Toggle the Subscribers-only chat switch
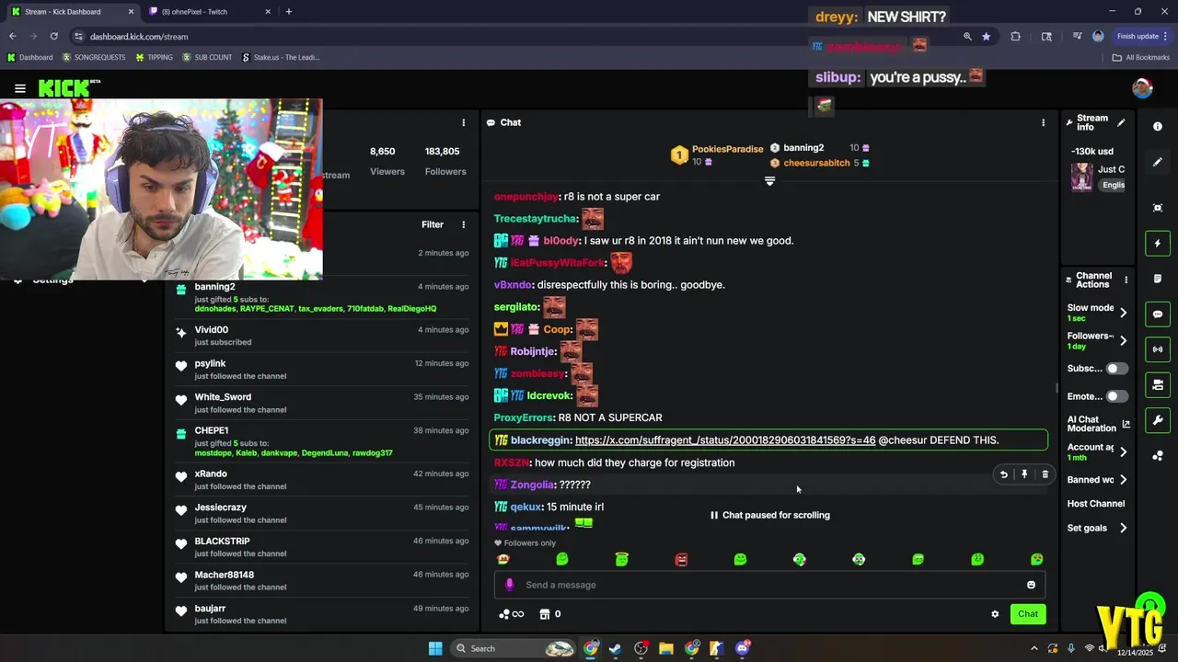 (1116, 369)
